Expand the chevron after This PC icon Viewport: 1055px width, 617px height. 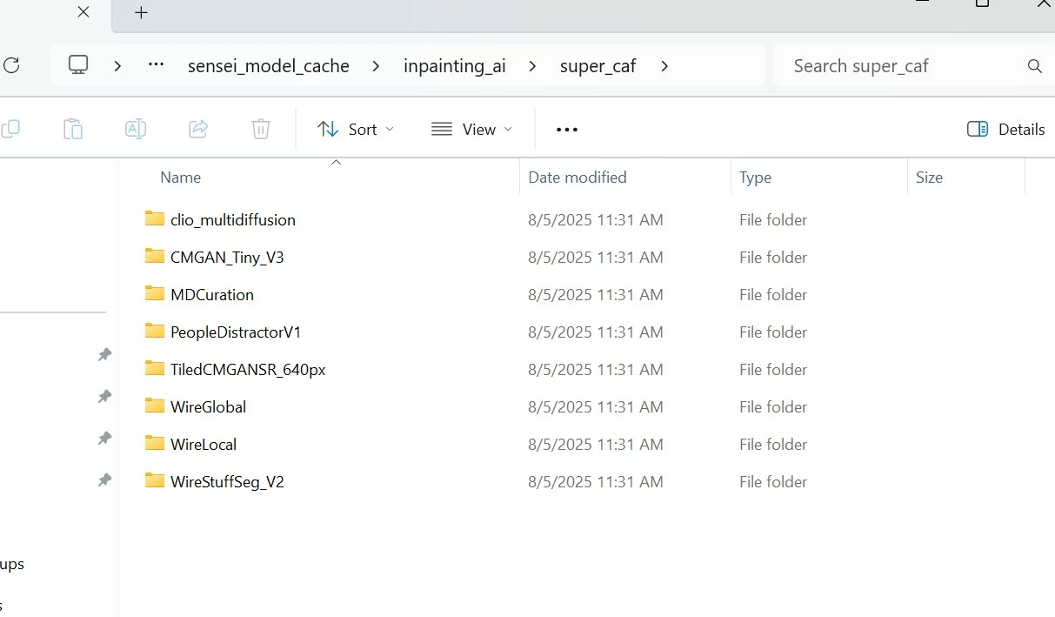pyautogui.click(x=117, y=66)
